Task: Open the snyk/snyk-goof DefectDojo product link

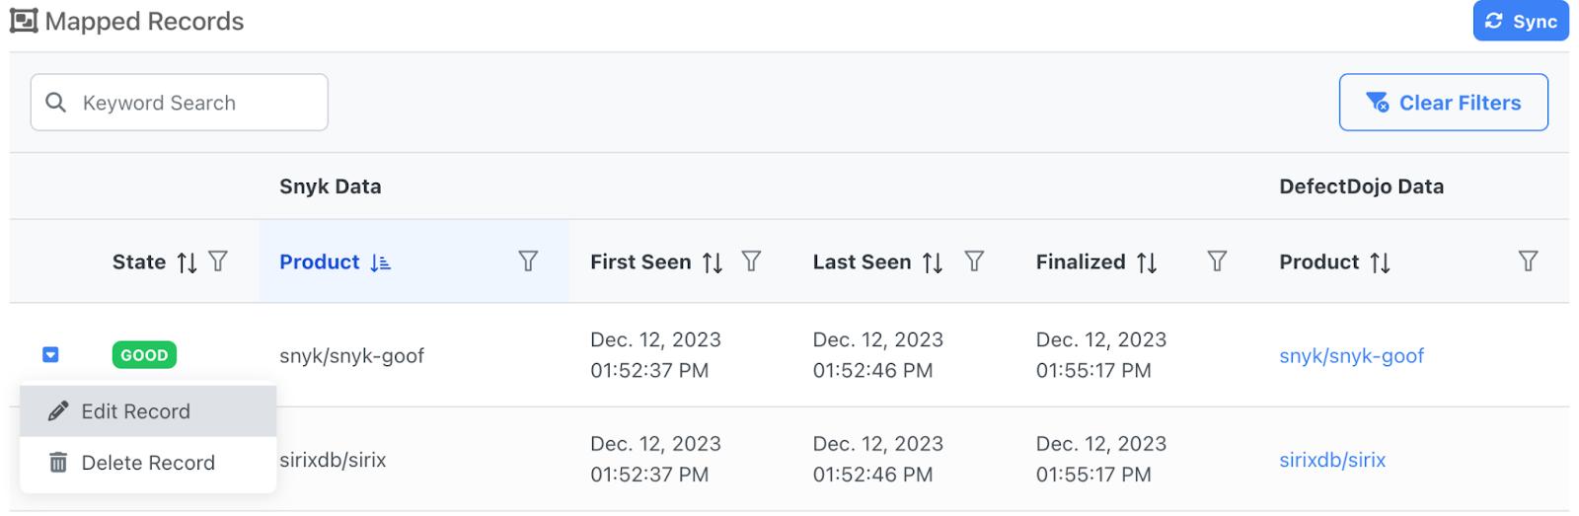Action: 1351,356
